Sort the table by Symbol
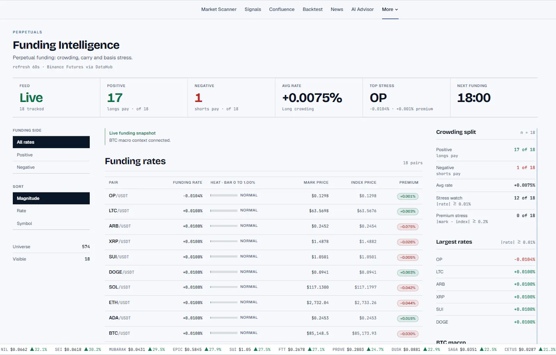This screenshot has width=556, height=355. tap(51, 224)
